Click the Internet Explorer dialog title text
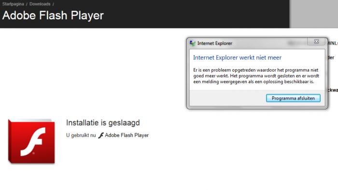The width and height of the screenshot is (338, 190). 215,43
